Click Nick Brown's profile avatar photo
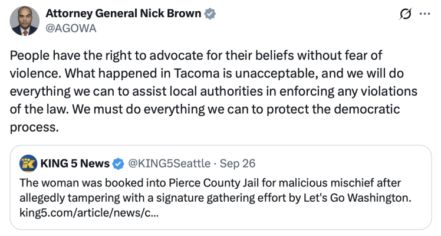Viewport: 441px width, 236px height. 24,21
